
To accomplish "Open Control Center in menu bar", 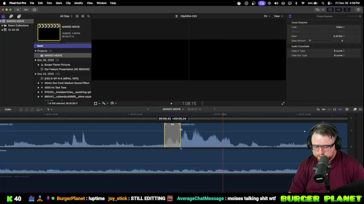I will tap(330, 3).
